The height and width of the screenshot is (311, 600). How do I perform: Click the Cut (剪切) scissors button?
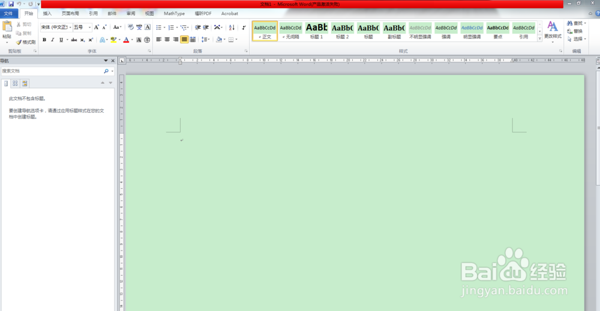24,25
